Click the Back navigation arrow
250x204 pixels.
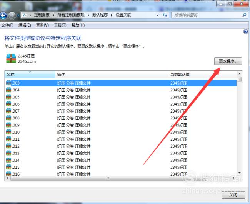[x=3, y=15]
